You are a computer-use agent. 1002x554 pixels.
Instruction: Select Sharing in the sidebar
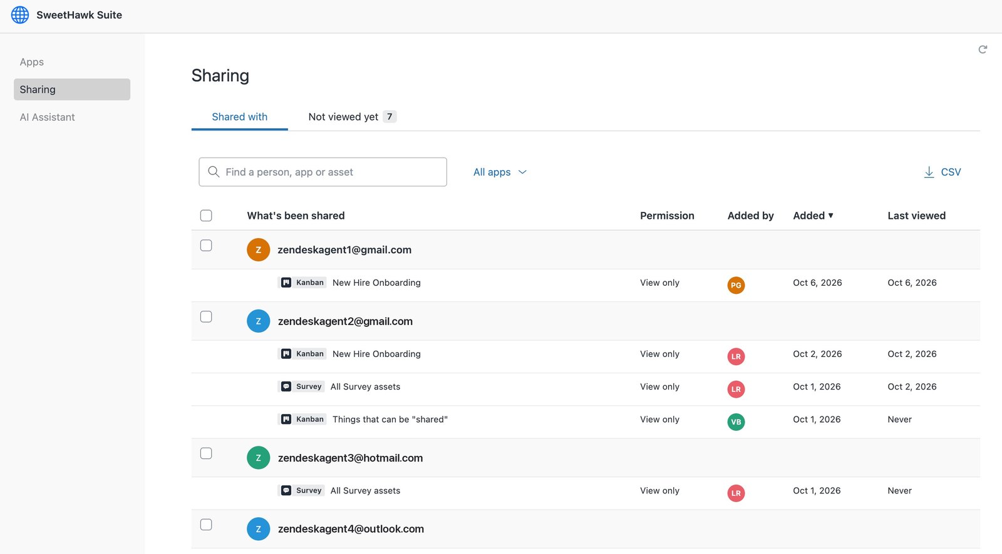pos(72,89)
